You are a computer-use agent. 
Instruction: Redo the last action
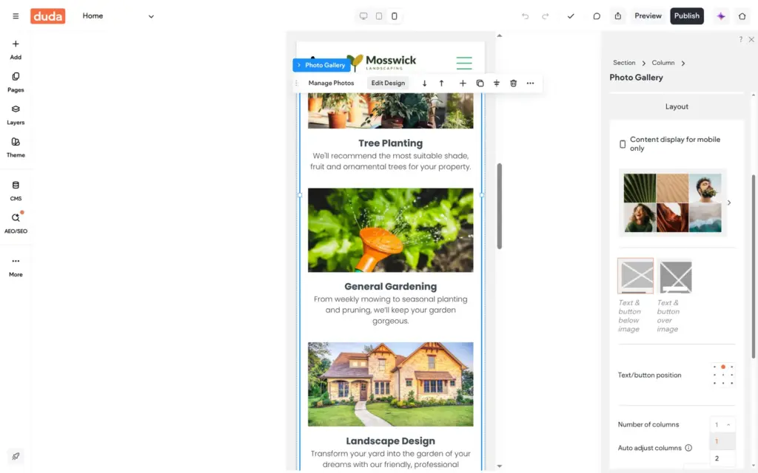[x=546, y=16]
